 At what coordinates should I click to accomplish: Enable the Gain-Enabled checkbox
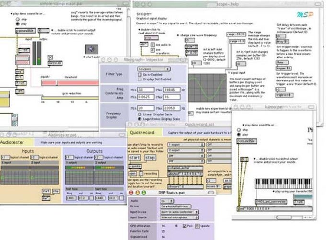click(140, 74)
